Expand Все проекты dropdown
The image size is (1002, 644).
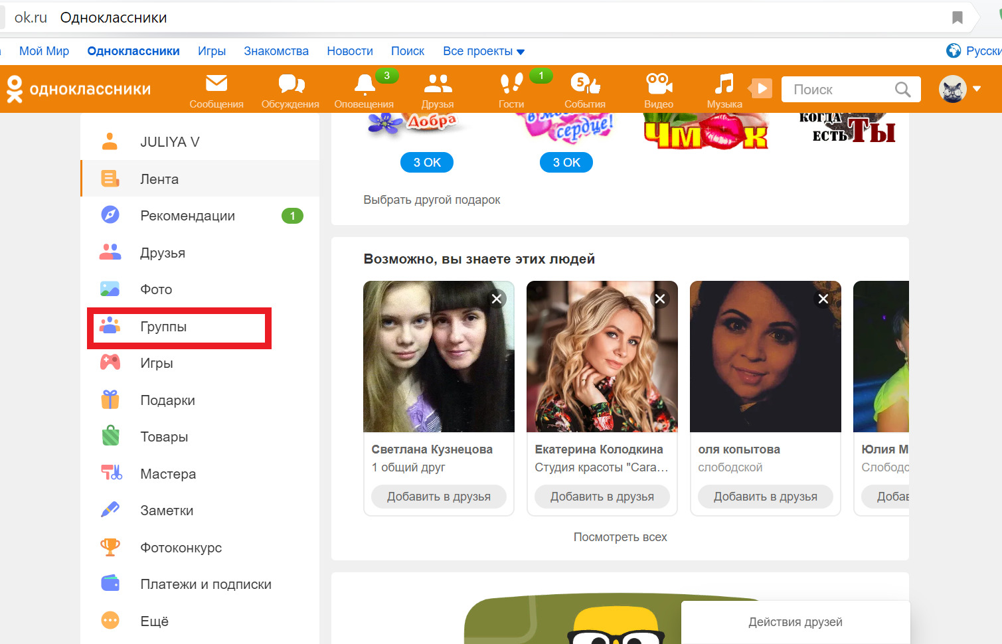click(484, 51)
